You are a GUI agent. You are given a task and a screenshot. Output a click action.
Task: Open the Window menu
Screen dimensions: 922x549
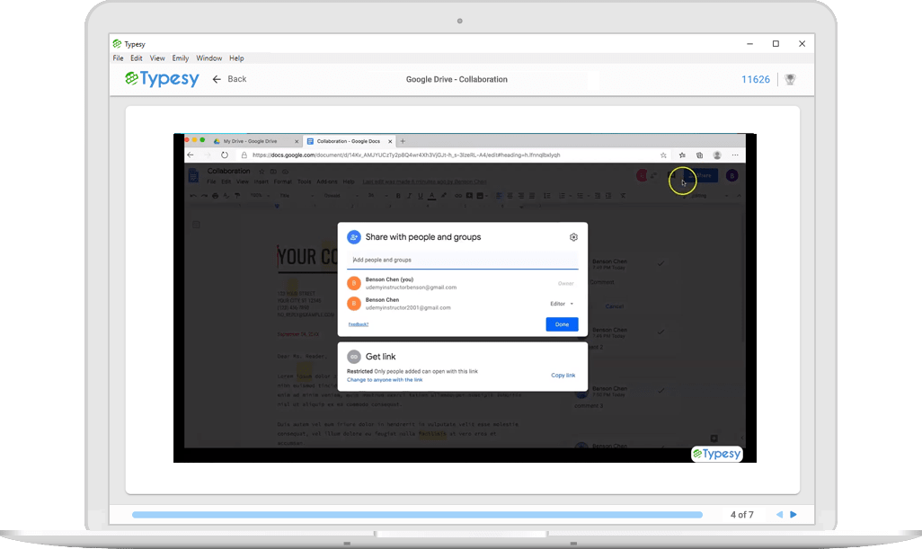(x=208, y=58)
